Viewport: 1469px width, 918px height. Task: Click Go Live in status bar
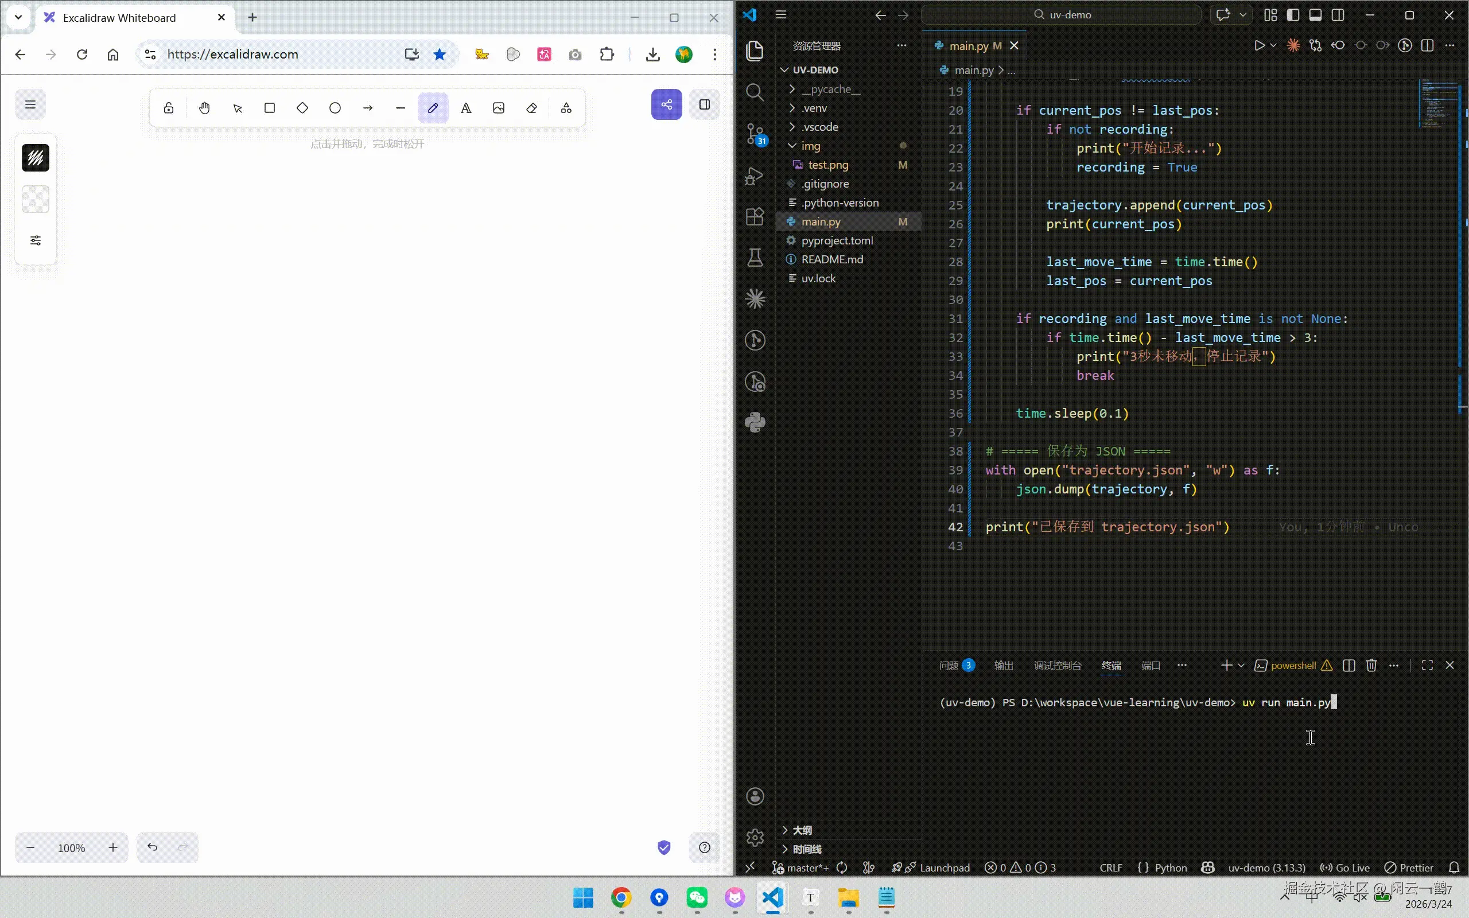click(x=1345, y=868)
